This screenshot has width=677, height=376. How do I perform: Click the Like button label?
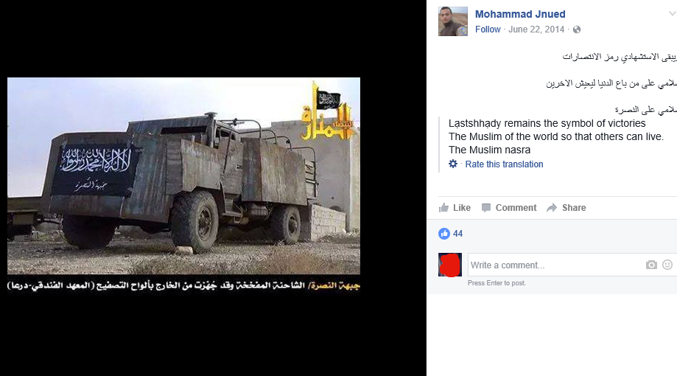(462, 208)
